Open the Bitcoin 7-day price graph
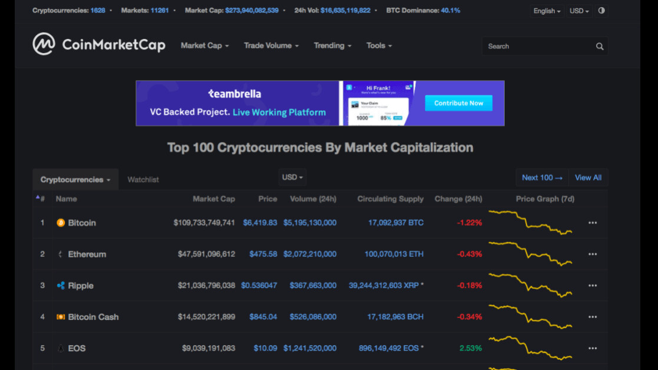Image resolution: width=658 pixels, height=370 pixels. point(530,223)
